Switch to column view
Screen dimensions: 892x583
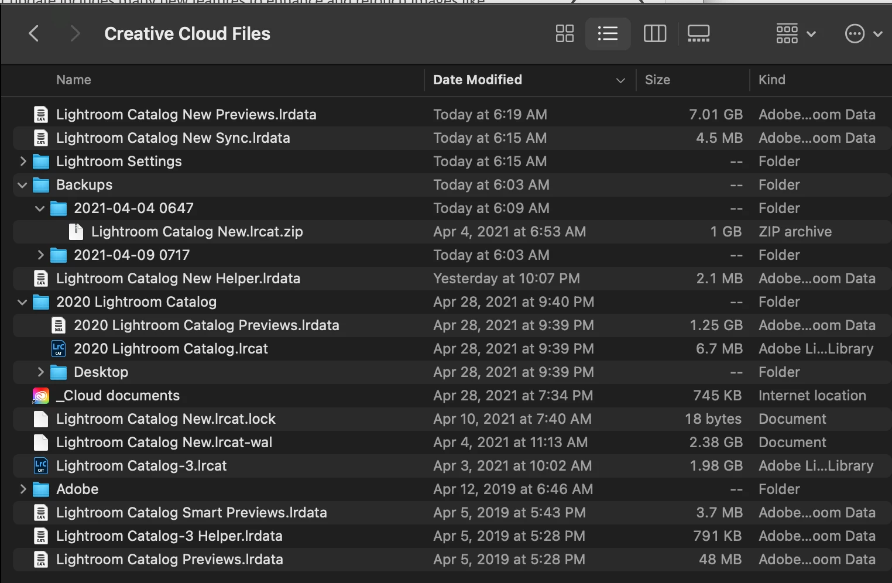tap(654, 34)
